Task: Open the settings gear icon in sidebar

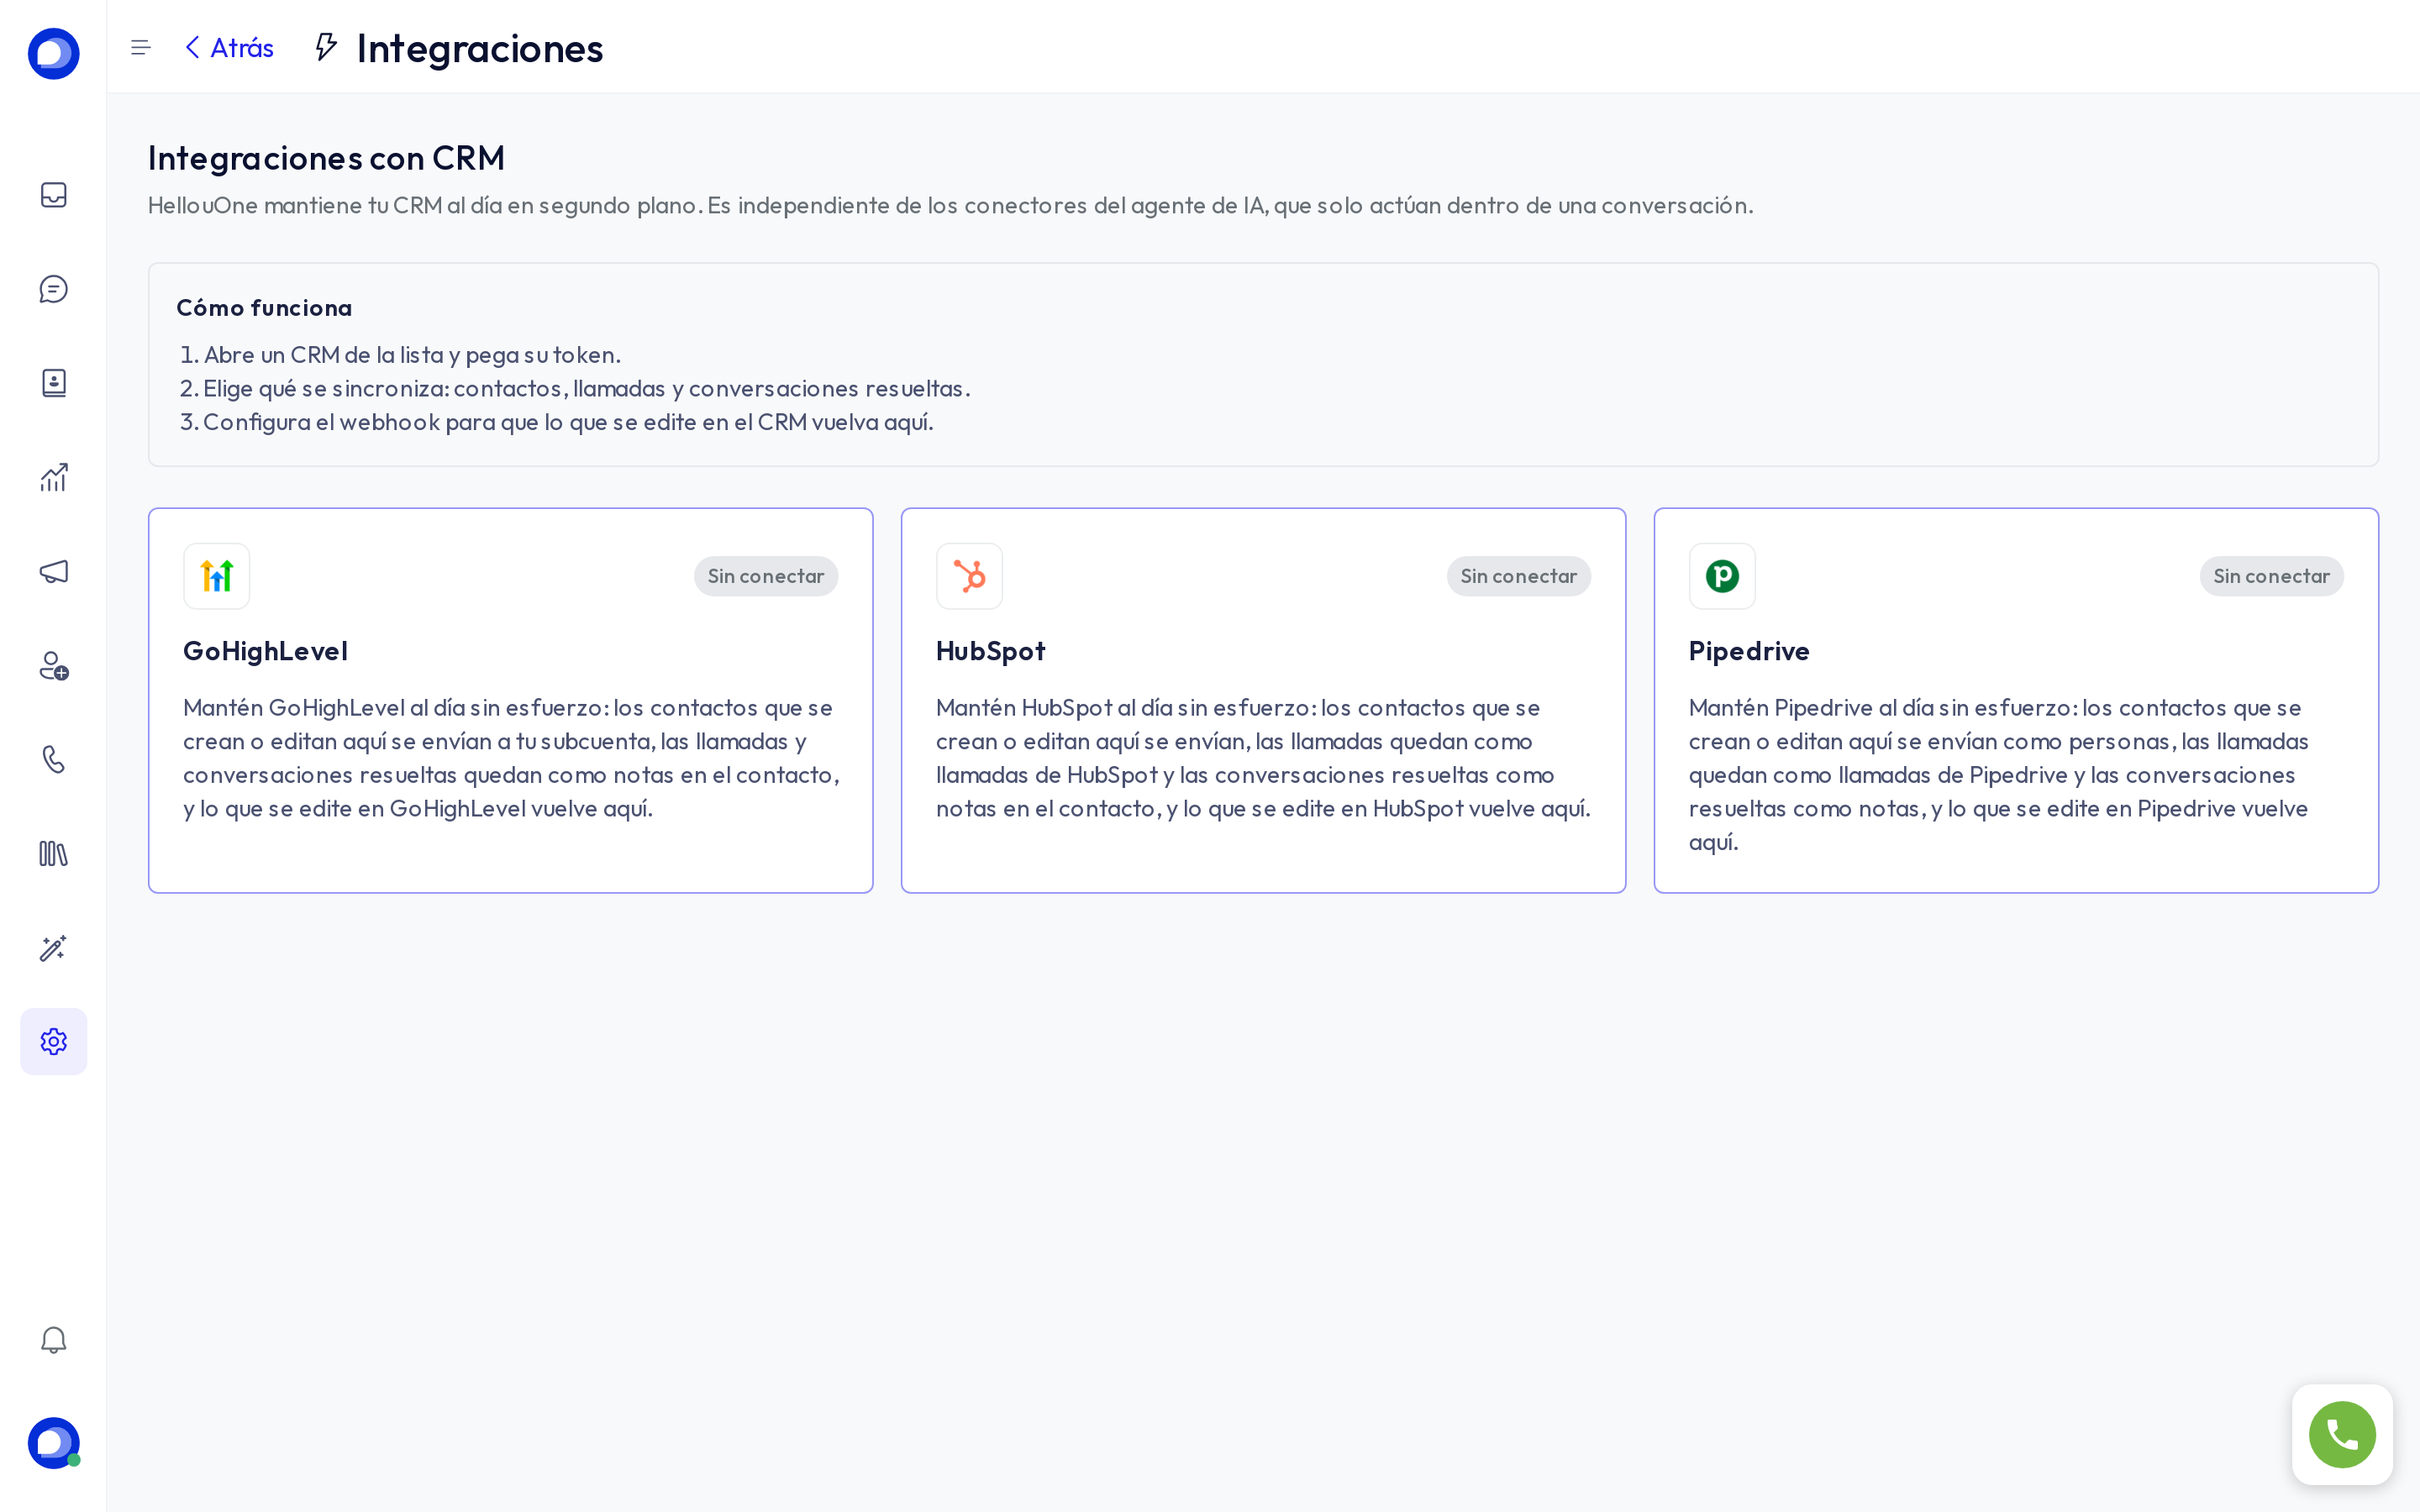Action: [x=53, y=1042]
